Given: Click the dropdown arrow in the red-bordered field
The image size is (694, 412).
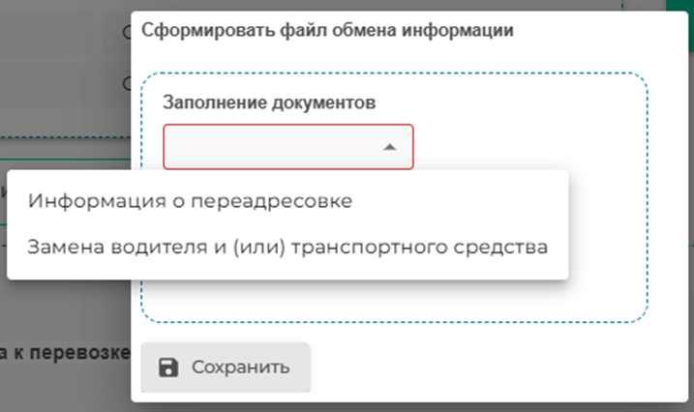Looking at the screenshot, I should [389, 147].
